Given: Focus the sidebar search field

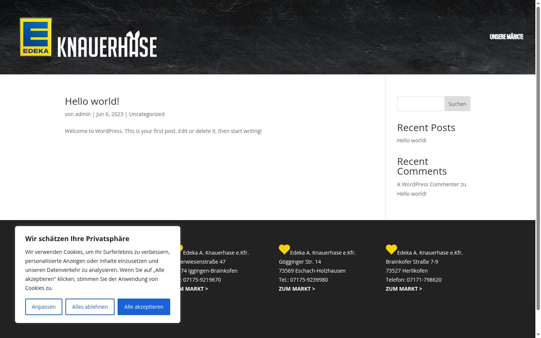Looking at the screenshot, I should coord(421,104).
